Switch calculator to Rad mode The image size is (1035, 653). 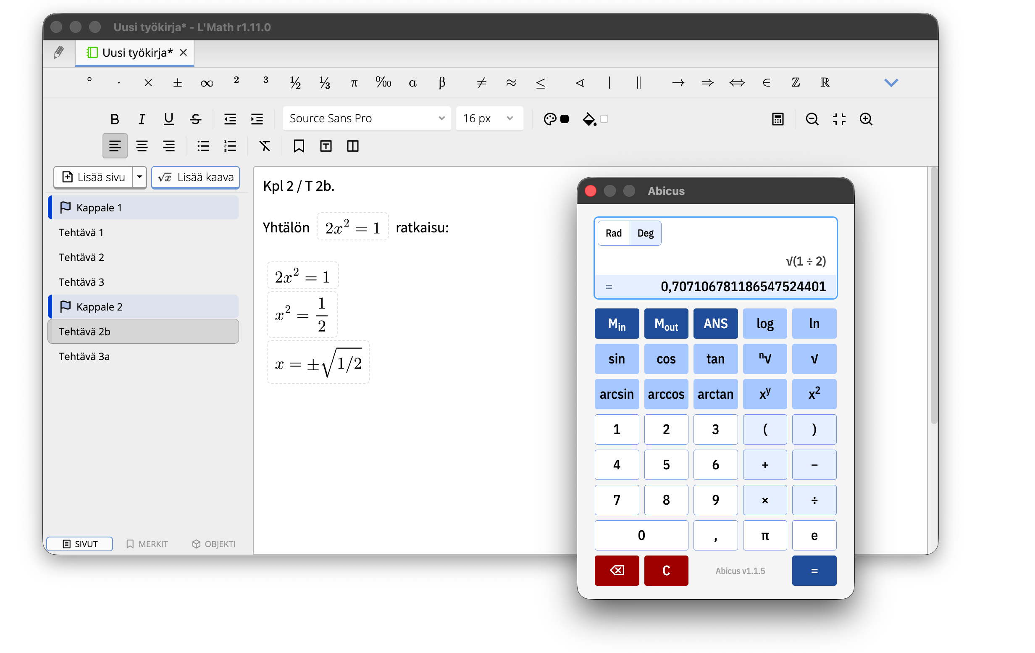(613, 233)
